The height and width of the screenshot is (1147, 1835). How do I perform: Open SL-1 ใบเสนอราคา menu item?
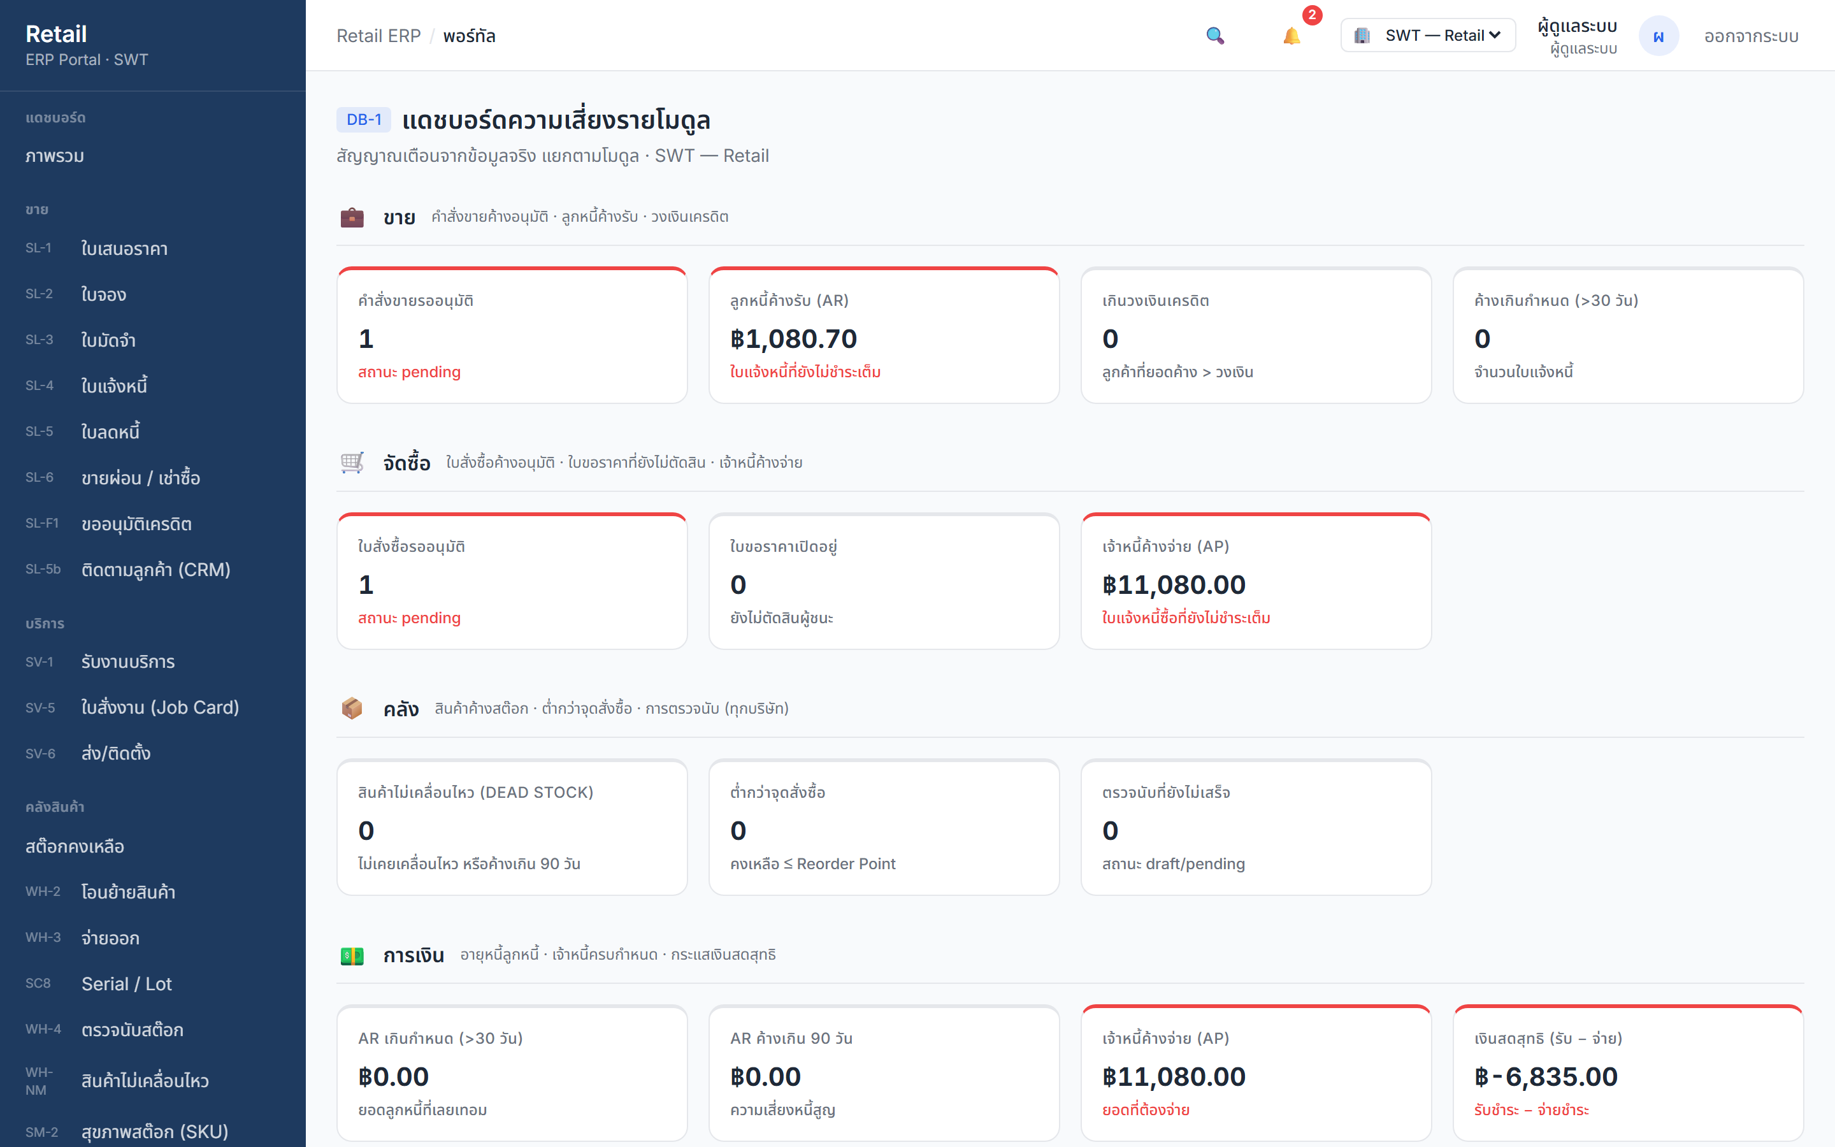(152, 249)
